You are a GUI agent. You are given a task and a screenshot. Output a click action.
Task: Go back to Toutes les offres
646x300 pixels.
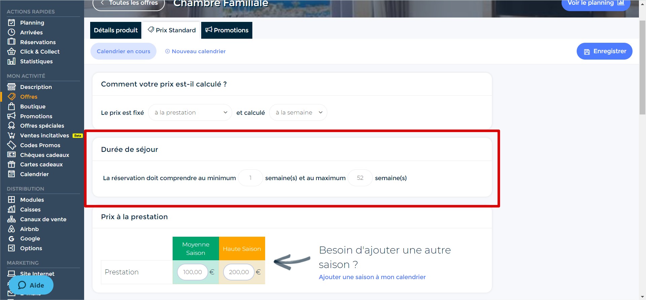click(129, 3)
